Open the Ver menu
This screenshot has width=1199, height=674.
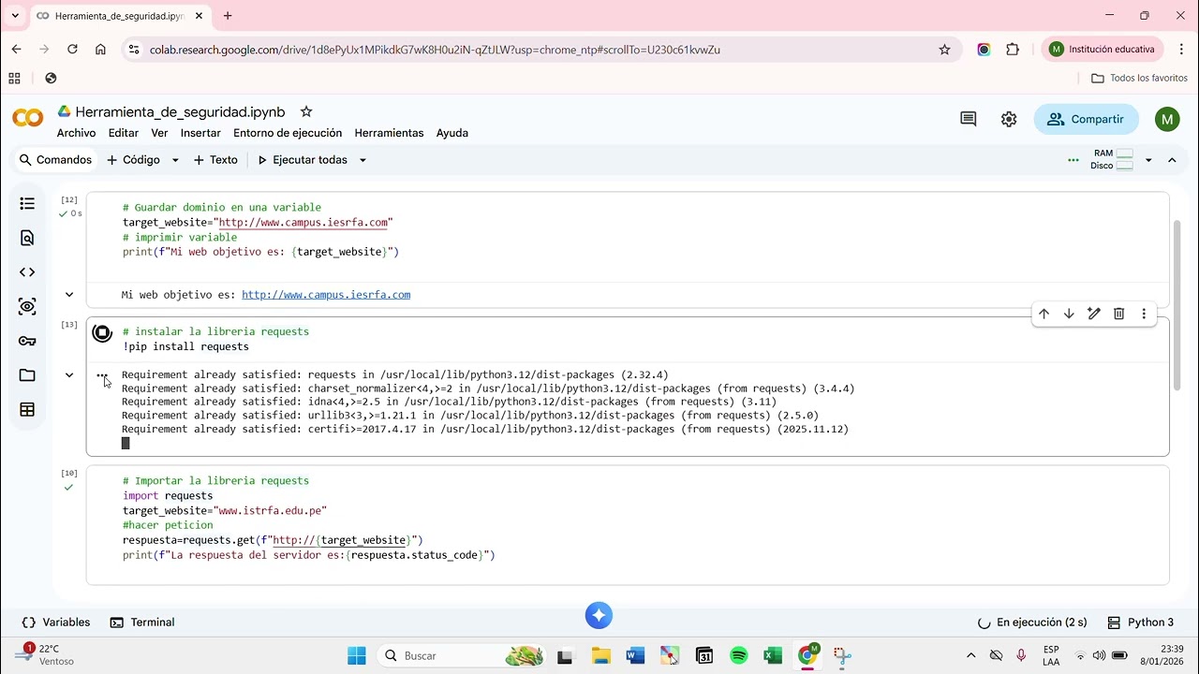159,133
